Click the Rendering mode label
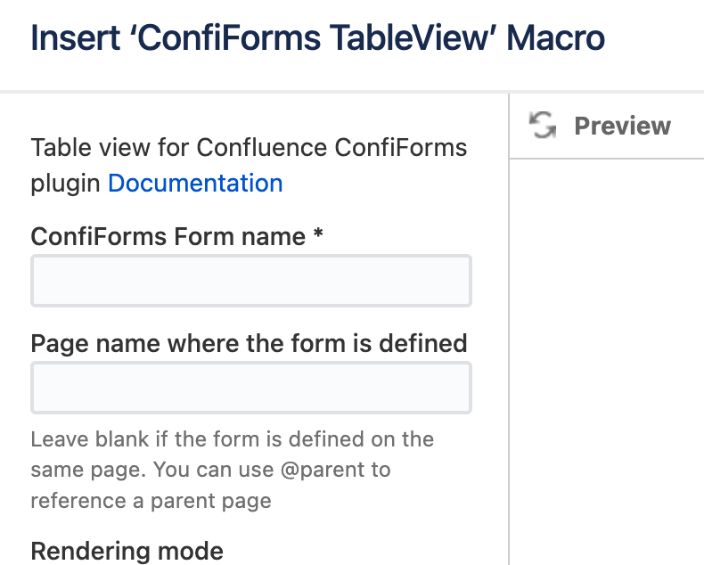Image resolution: width=704 pixels, height=565 pixels. [x=127, y=551]
